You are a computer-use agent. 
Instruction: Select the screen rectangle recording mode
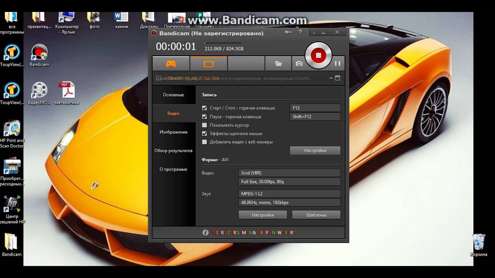[x=208, y=64]
